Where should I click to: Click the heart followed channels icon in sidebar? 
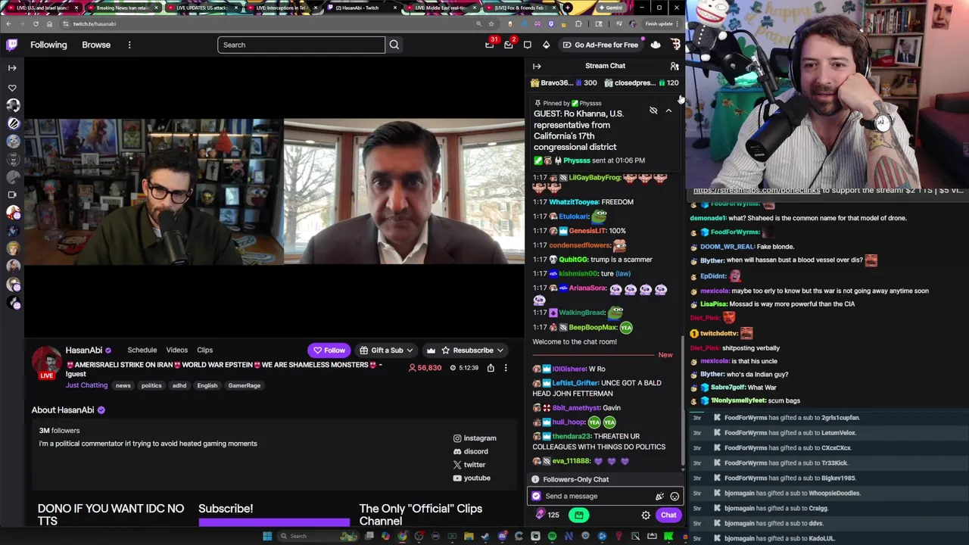click(x=12, y=88)
